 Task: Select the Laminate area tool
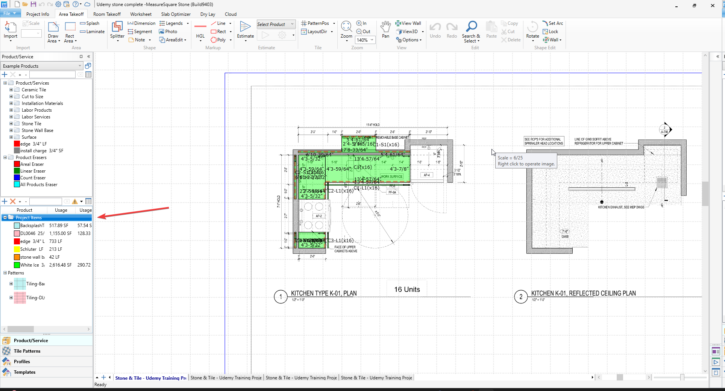click(92, 32)
